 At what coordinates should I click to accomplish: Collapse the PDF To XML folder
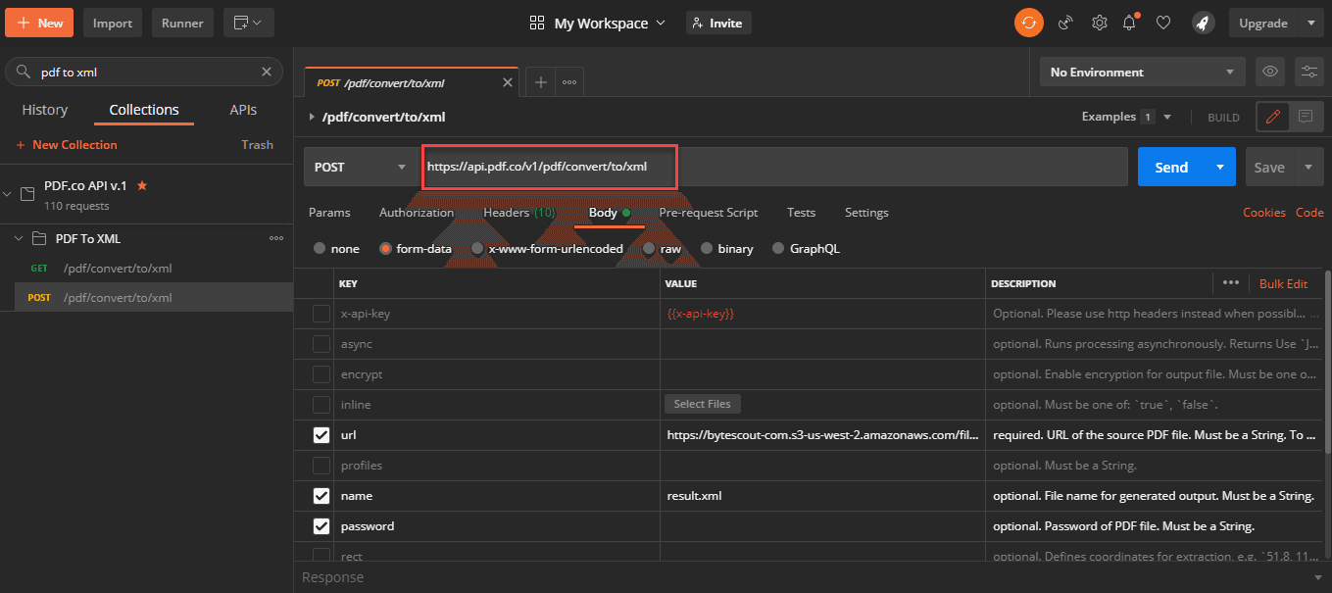20,239
